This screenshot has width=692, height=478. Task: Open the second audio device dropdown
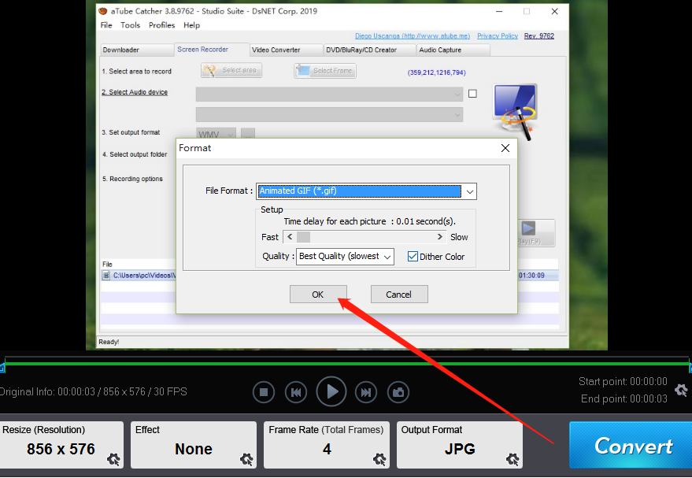point(329,114)
